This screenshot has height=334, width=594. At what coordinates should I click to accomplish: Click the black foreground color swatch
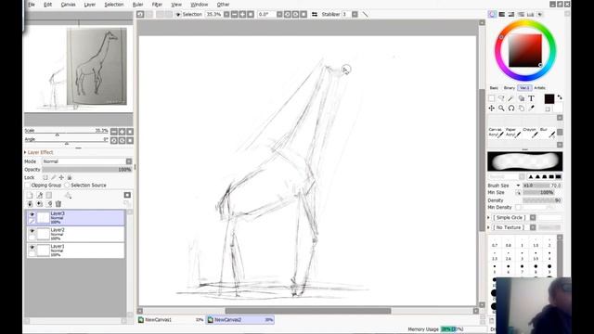(x=549, y=99)
